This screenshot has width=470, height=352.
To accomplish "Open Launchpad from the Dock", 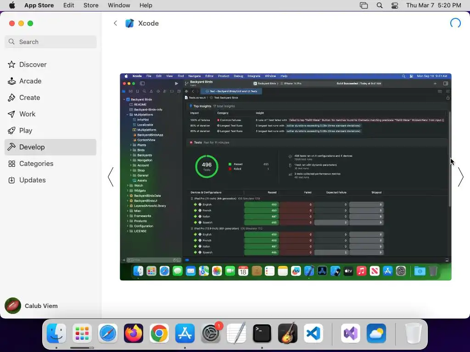I will pos(82,333).
